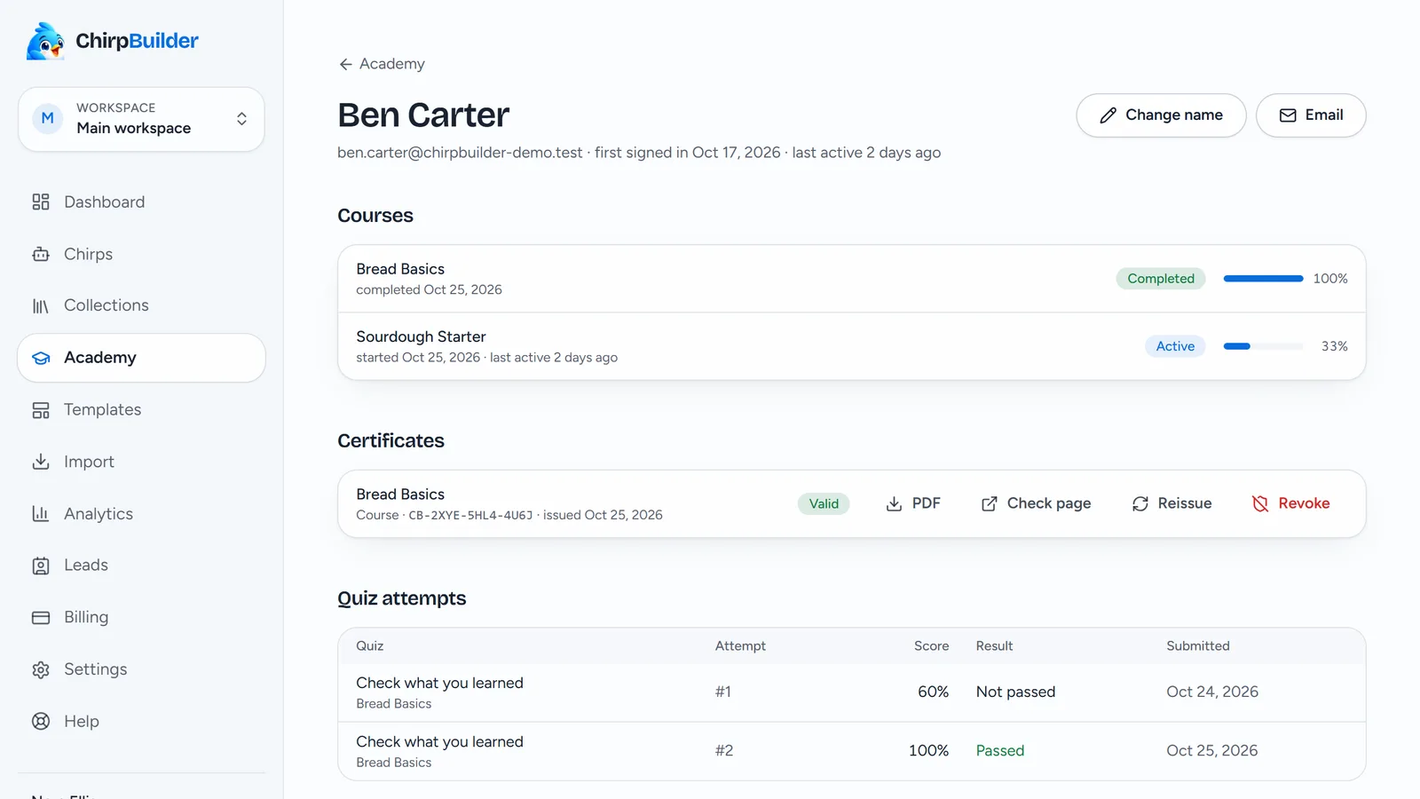Click the Help lifebuoy icon
The height and width of the screenshot is (799, 1420).
41,722
